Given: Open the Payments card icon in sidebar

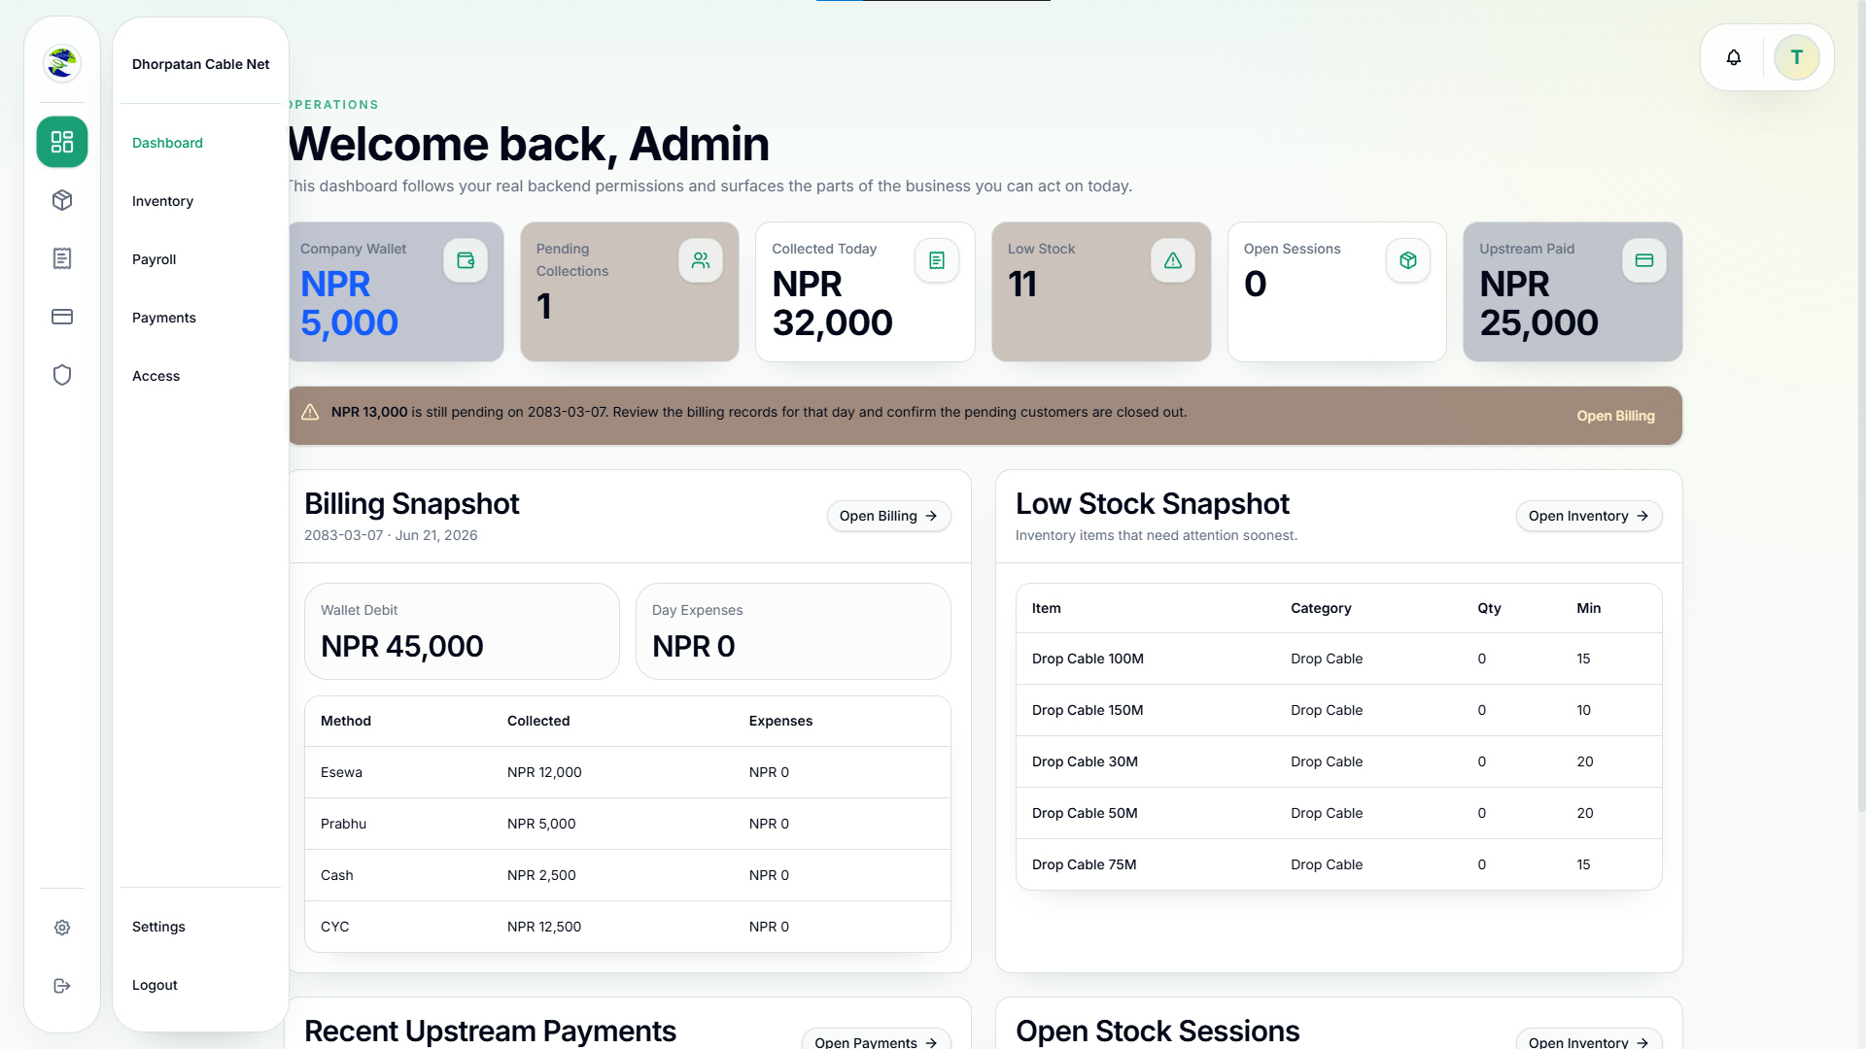Looking at the screenshot, I should click(62, 317).
